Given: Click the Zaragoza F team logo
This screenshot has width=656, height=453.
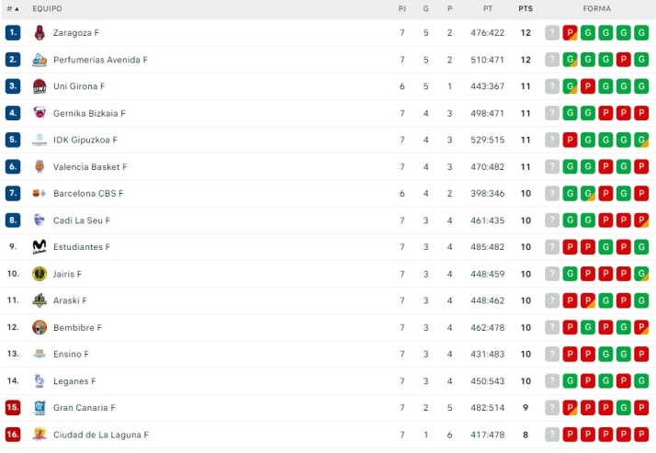Looking at the screenshot, I should tap(40, 33).
